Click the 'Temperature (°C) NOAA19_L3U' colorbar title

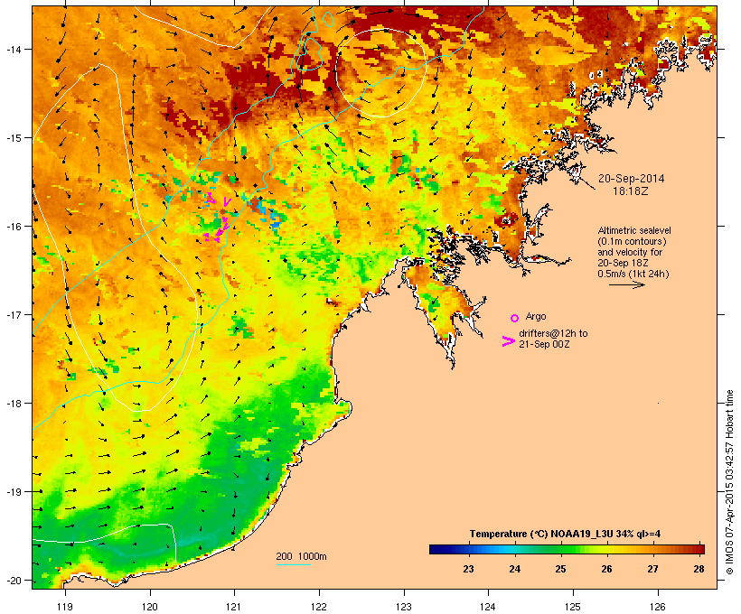pyautogui.click(x=541, y=534)
